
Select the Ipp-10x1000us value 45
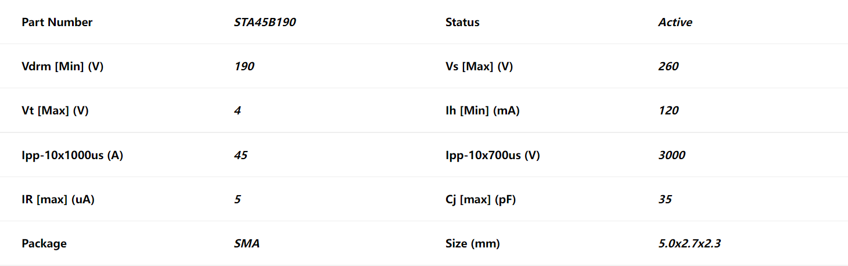[240, 155]
